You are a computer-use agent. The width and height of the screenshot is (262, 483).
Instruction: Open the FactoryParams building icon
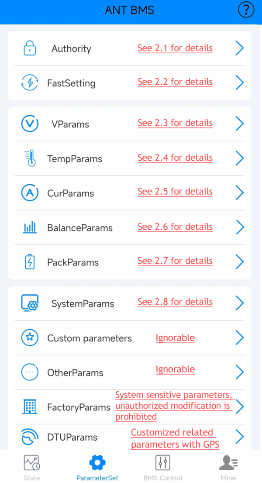click(x=29, y=407)
